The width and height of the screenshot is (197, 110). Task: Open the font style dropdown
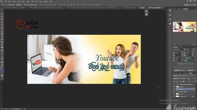coord(194,50)
